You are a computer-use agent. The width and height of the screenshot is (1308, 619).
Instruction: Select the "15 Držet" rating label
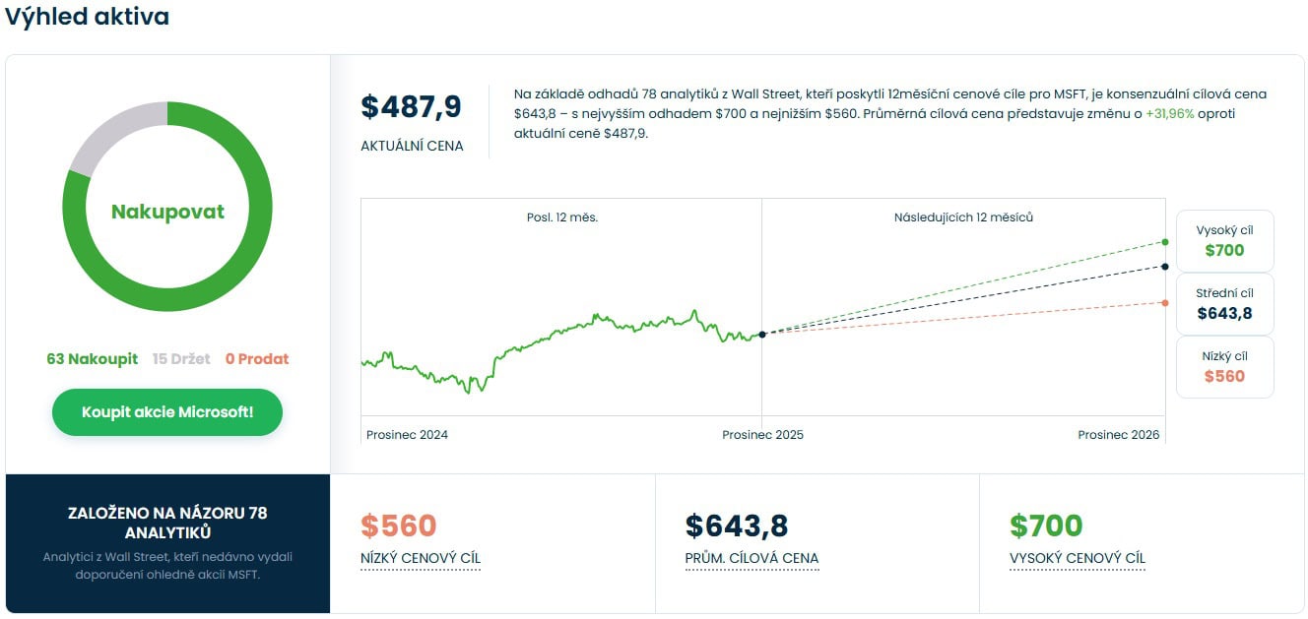click(x=181, y=359)
